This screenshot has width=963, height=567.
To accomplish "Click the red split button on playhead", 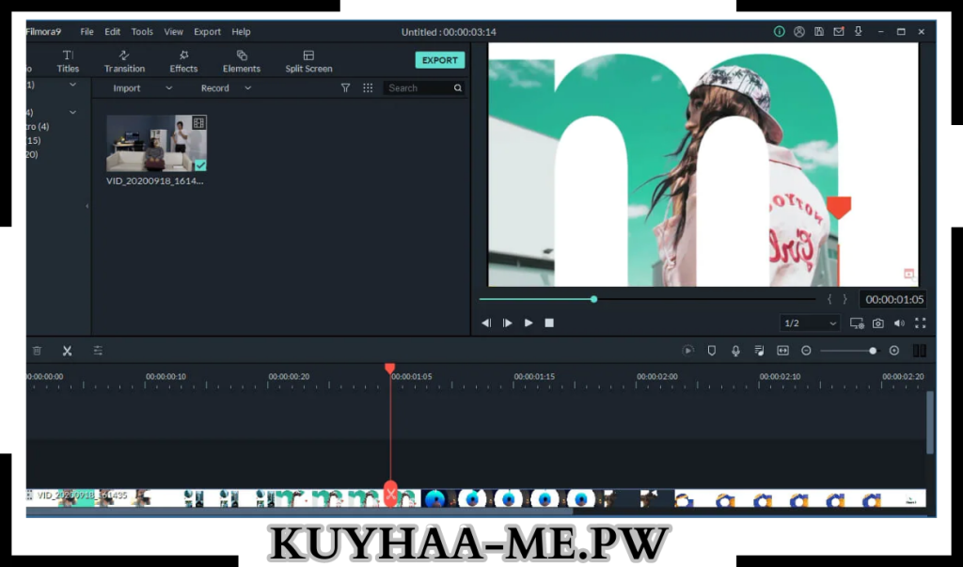I will tap(390, 494).
